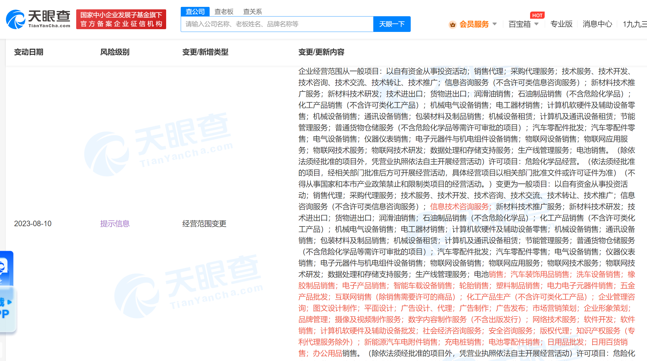Image resolution: width=647 pixels, height=361 pixels.
Task: Open 消息中心 in the header
Action: (597, 24)
